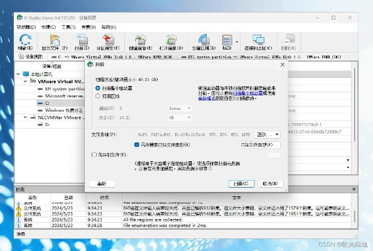373x251 pixels.
Task: Click the 大小 size value field showing 60.21
Action: pyautogui.click(x=143, y=117)
